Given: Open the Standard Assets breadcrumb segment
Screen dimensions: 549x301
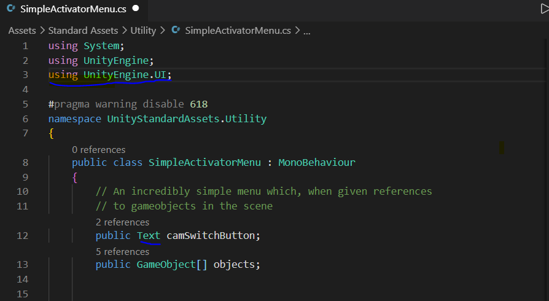Looking at the screenshot, I should (83, 31).
